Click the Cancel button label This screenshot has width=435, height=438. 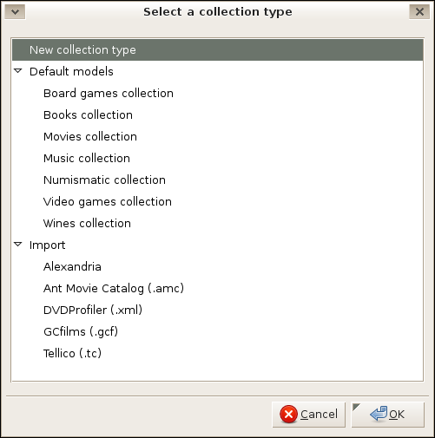coord(319,415)
